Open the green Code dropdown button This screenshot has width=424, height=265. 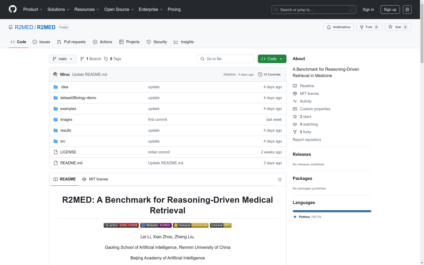tap(272, 59)
